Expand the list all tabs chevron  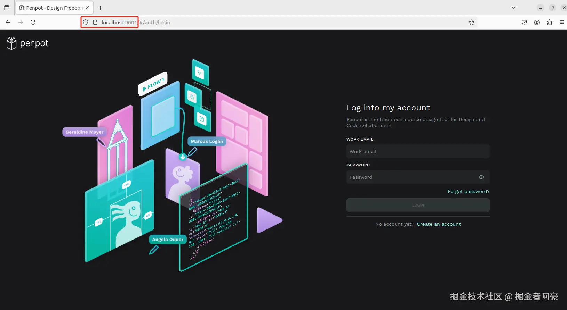(x=514, y=8)
